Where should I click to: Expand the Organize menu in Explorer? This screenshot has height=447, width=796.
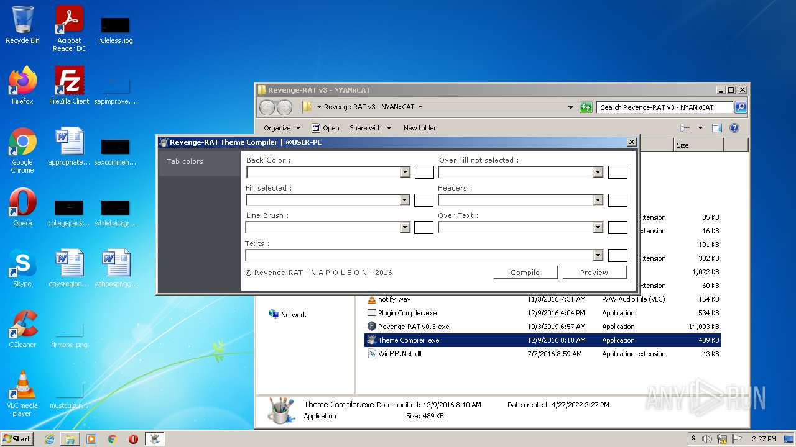point(282,128)
